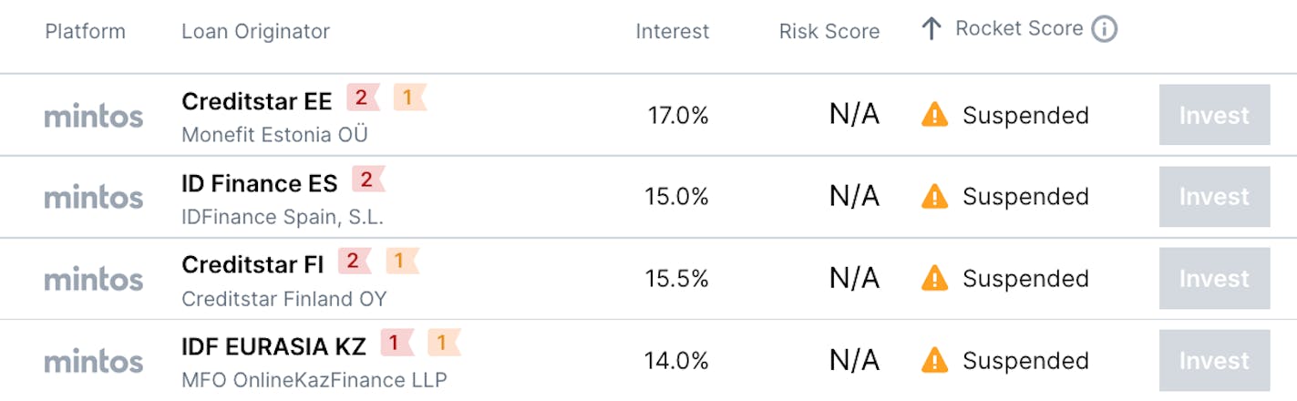Click the sort arrow beside Rocket Score

pyautogui.click(x=931, y=30)
